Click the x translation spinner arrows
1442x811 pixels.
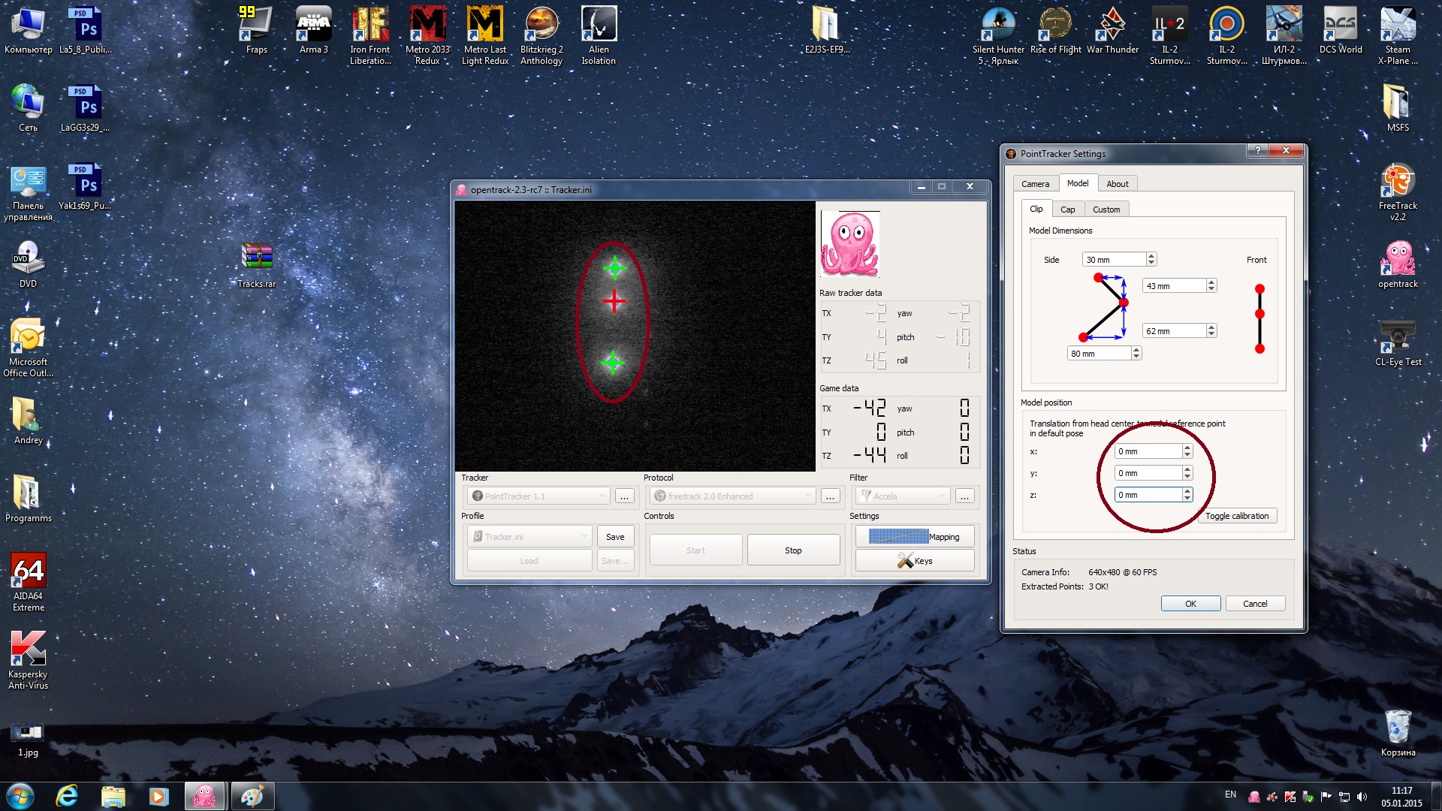coord(1187,451)
